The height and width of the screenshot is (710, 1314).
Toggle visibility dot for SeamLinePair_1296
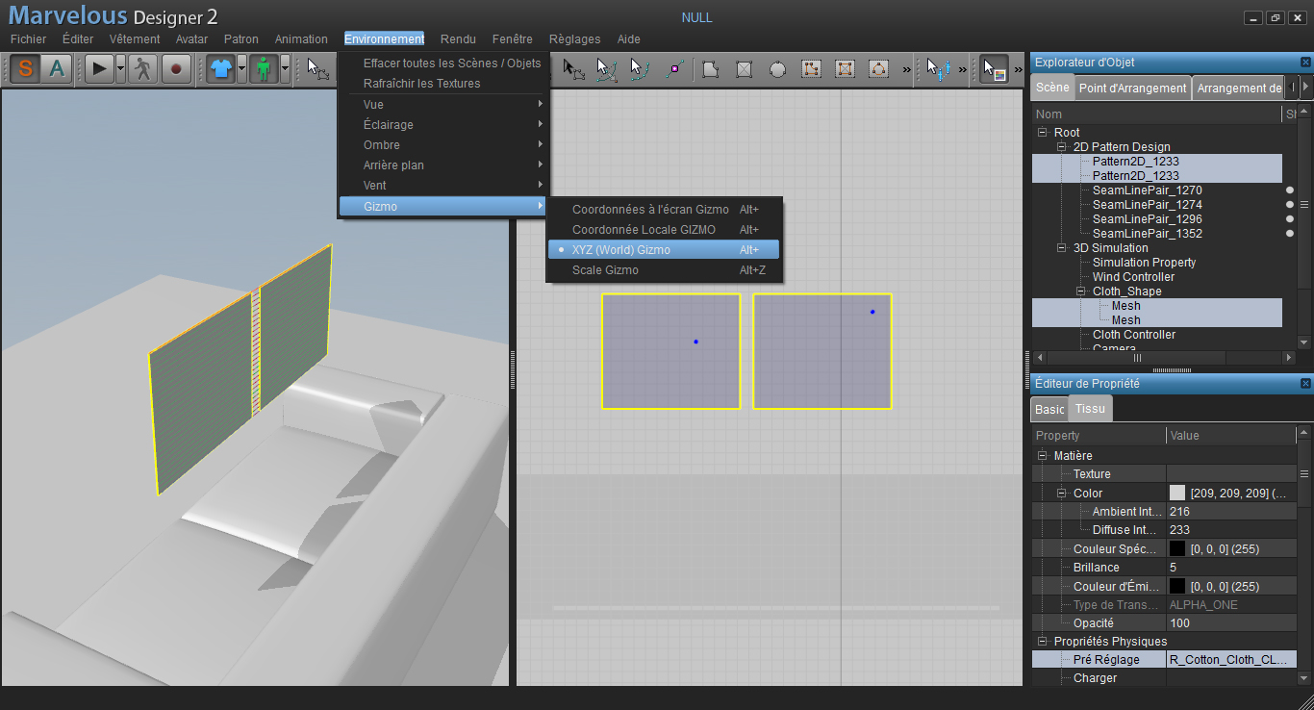1290,219
